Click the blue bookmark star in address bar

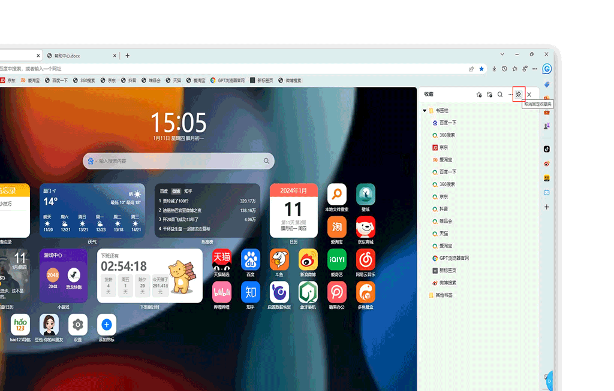481,69
